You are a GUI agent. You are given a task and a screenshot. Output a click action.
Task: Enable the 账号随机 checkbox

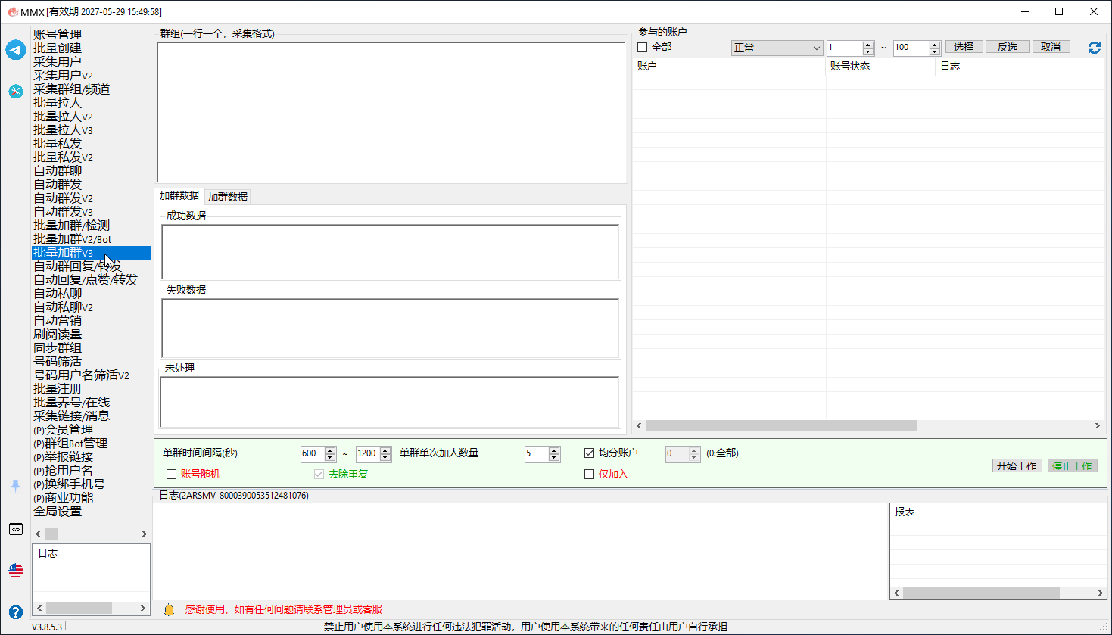click(x=171, y=474)
